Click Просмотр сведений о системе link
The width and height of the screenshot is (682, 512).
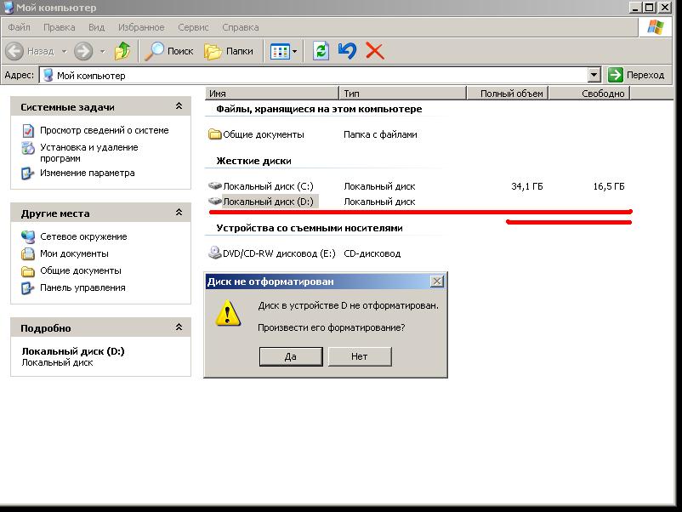104,130
